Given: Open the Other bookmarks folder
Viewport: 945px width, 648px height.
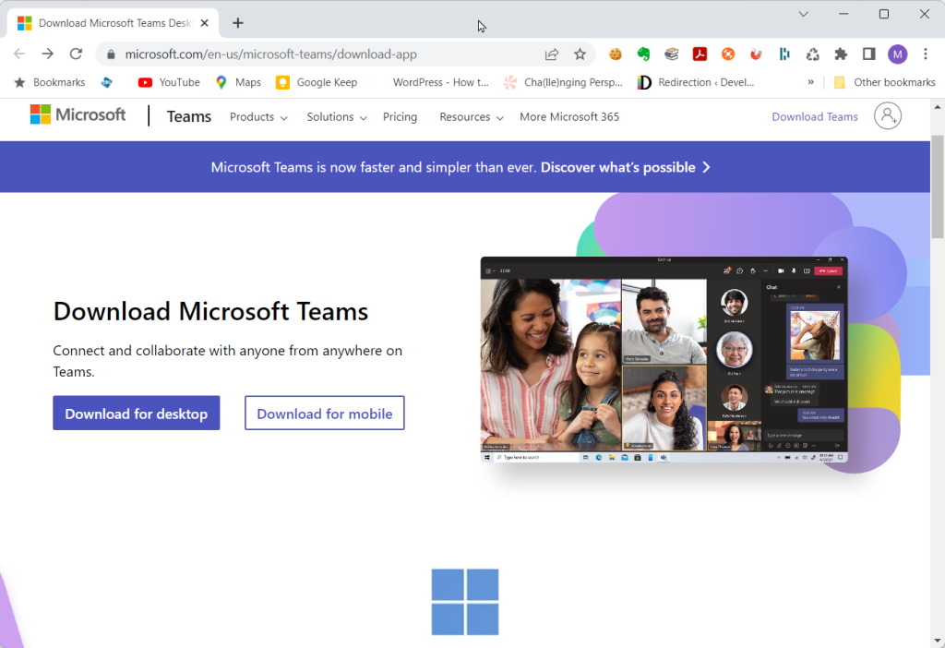Looking at the screenshot, I should [x=885, y=82].
